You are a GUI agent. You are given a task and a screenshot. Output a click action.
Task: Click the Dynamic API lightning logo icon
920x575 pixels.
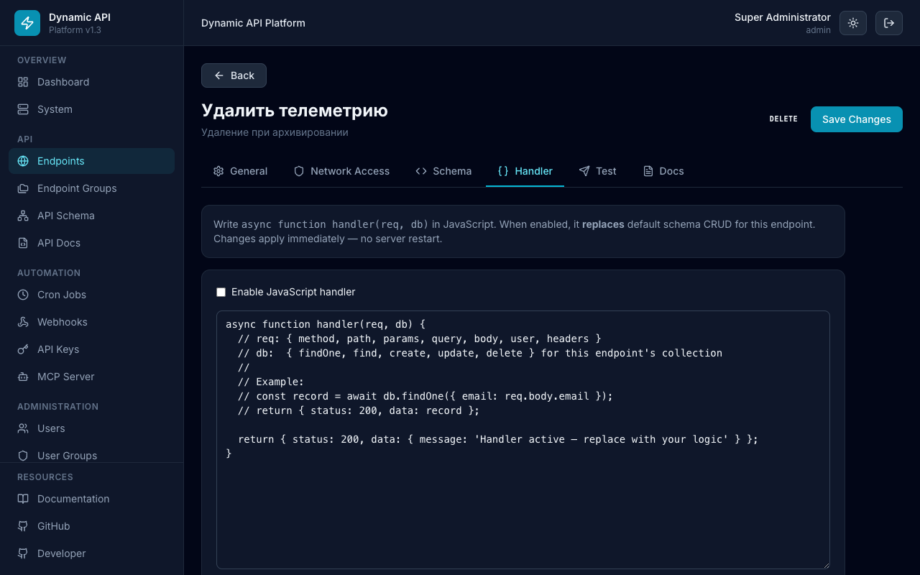coord(27,23)
